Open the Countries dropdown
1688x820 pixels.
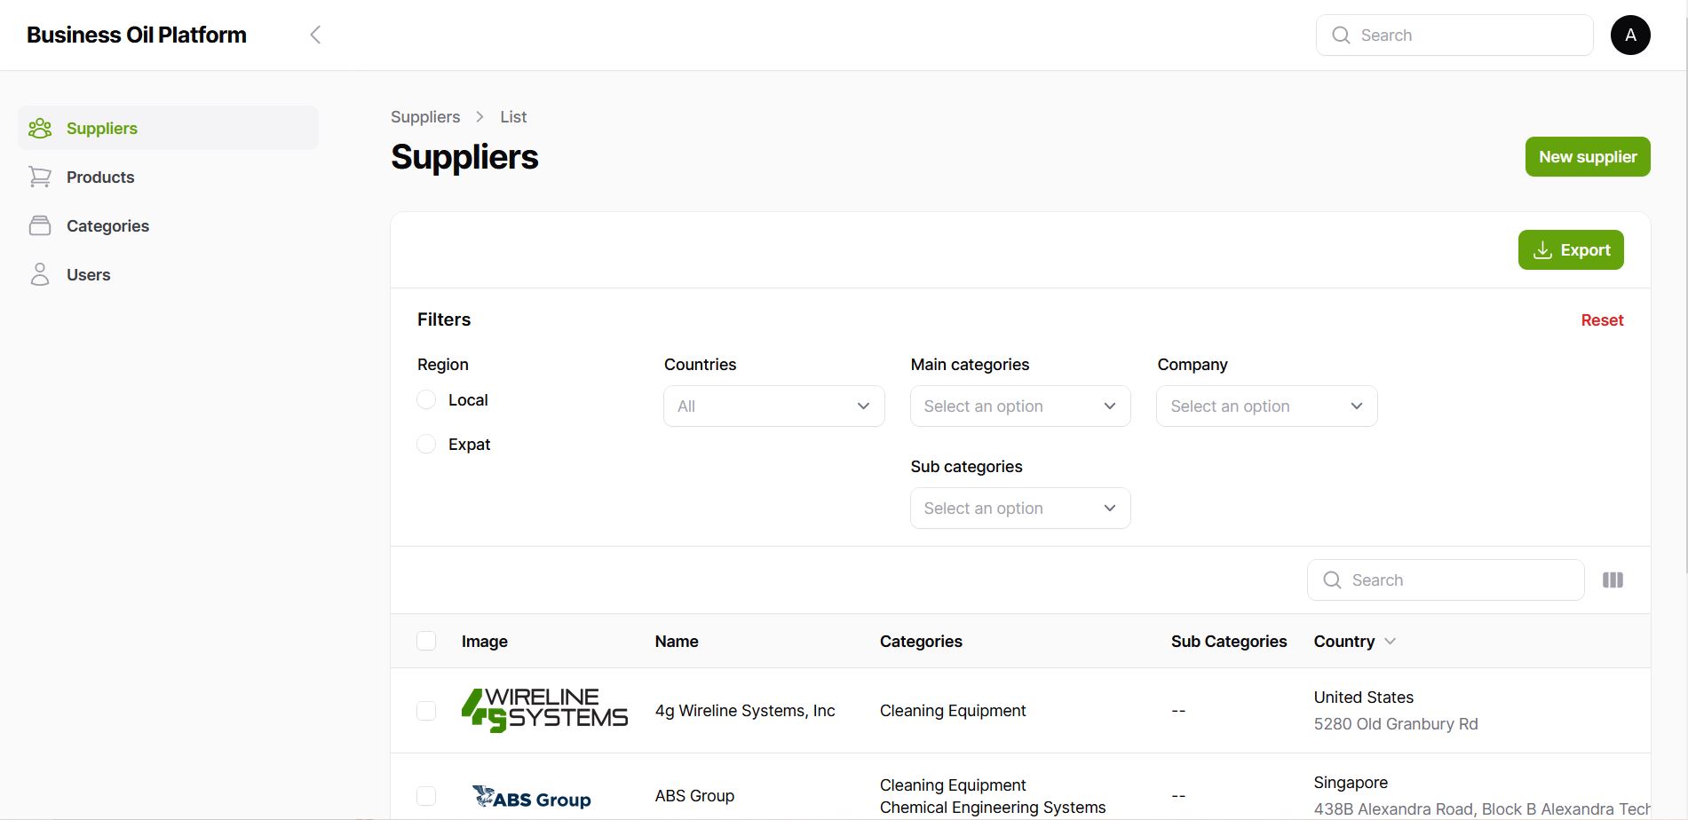click(x=773, y=406)
